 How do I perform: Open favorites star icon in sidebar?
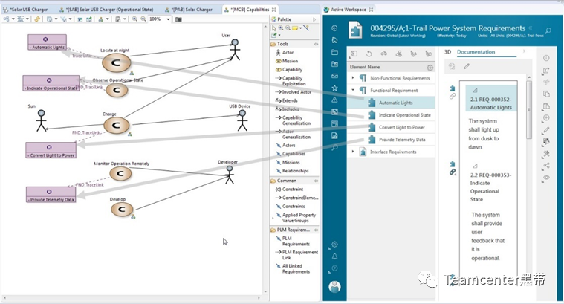[334, 88]
